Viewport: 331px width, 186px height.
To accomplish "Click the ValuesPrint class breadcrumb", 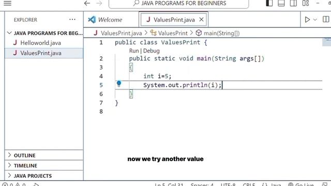I will point(172,33).
